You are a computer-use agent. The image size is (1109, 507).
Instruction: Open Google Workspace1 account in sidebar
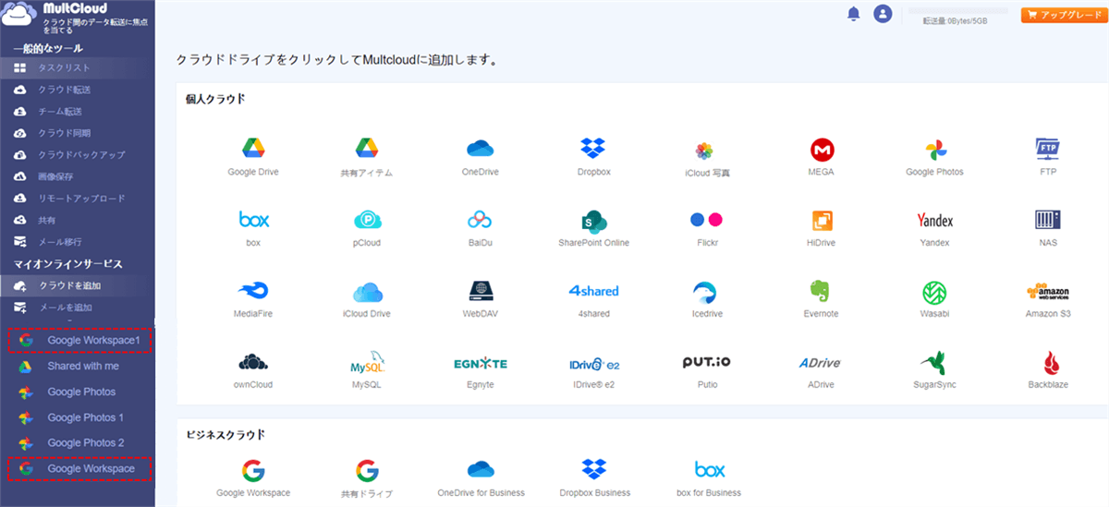[x=92, y=341]
